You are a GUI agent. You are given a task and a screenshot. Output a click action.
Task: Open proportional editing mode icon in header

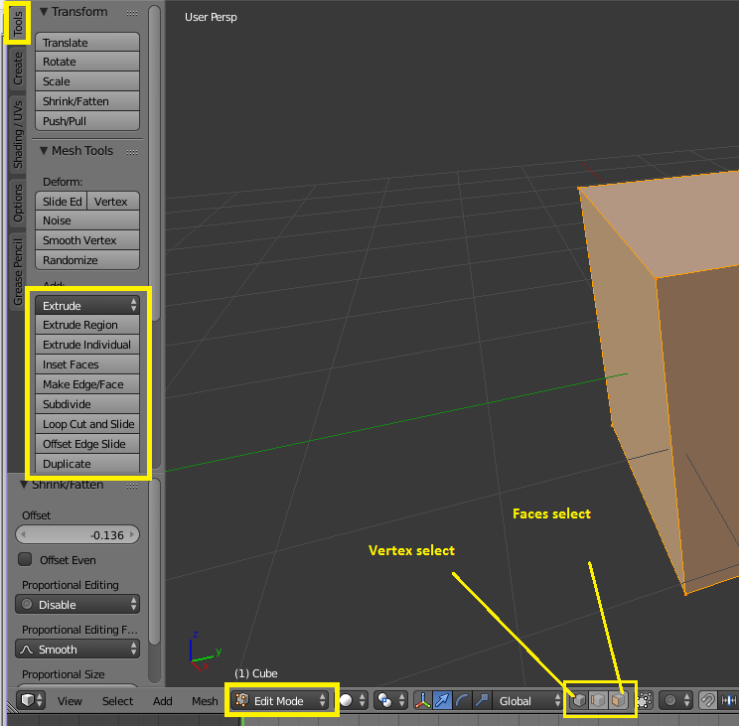[x=675, y=700]
